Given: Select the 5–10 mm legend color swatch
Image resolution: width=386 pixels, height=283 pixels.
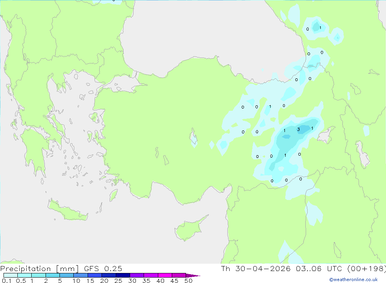Looking at the screenshot, I should [x=66, y=275].
